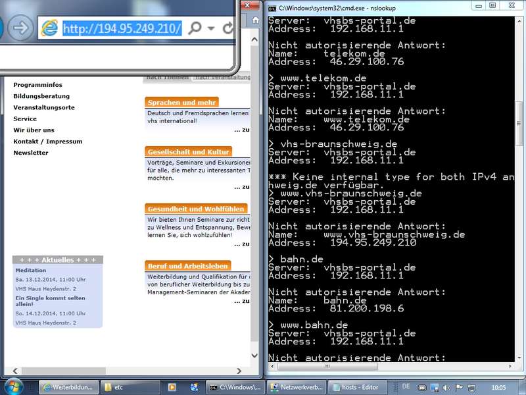Viewport: 526px width, 395px height.
Task: Click the search magnifier in the address bar
Action: point(195,28)
